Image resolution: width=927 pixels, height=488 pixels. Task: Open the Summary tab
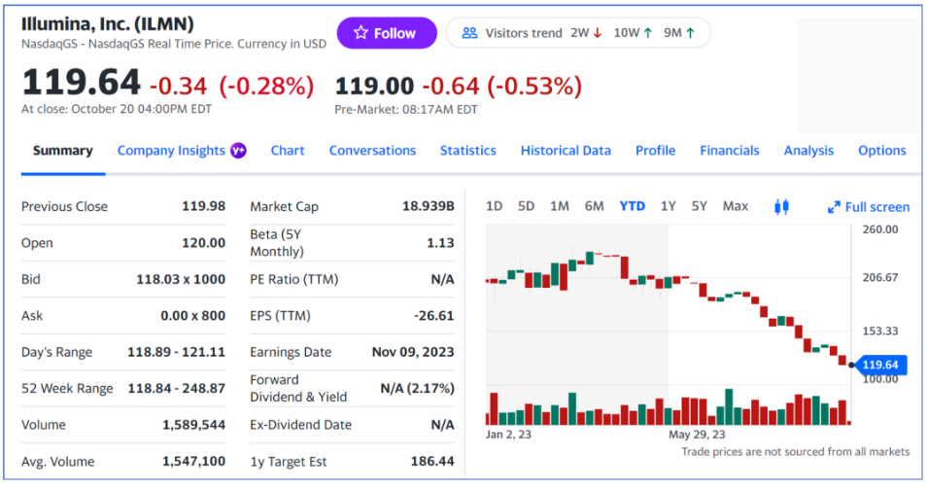(62, 151)
